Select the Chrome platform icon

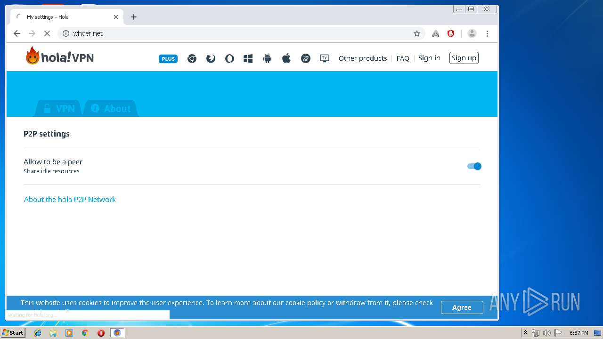click(192, 59)
